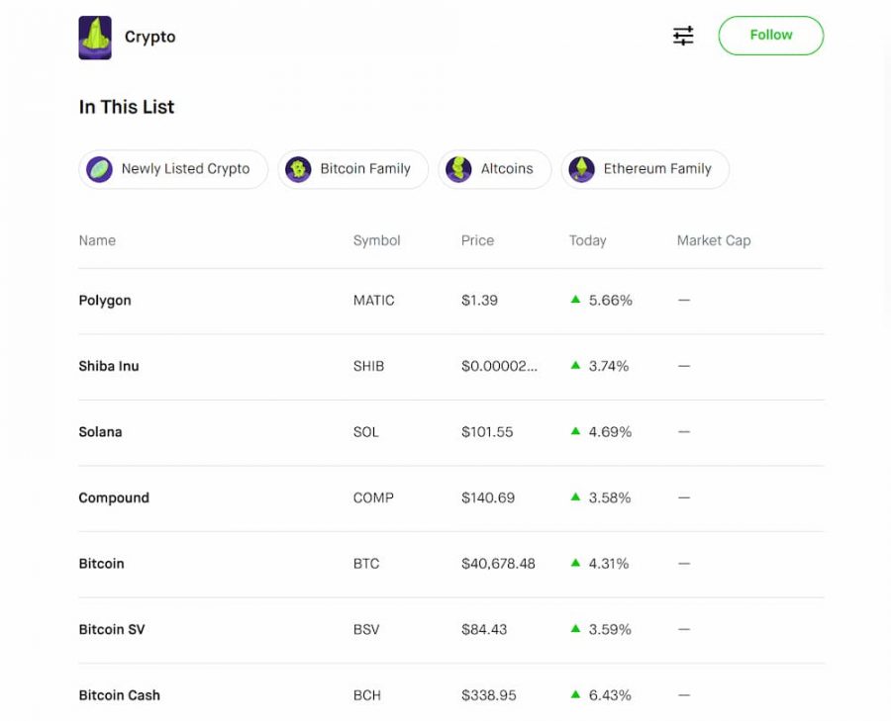This screenshot has width=891, height=721.
Task: Click the $40,678.48 Bitcoin price
Action: click(498, 564)
